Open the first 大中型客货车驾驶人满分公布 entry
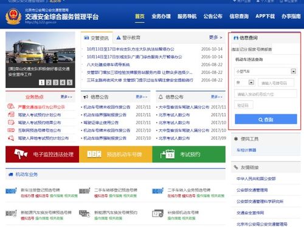Screen dimensions: 304x227 (x=184, y=107)
